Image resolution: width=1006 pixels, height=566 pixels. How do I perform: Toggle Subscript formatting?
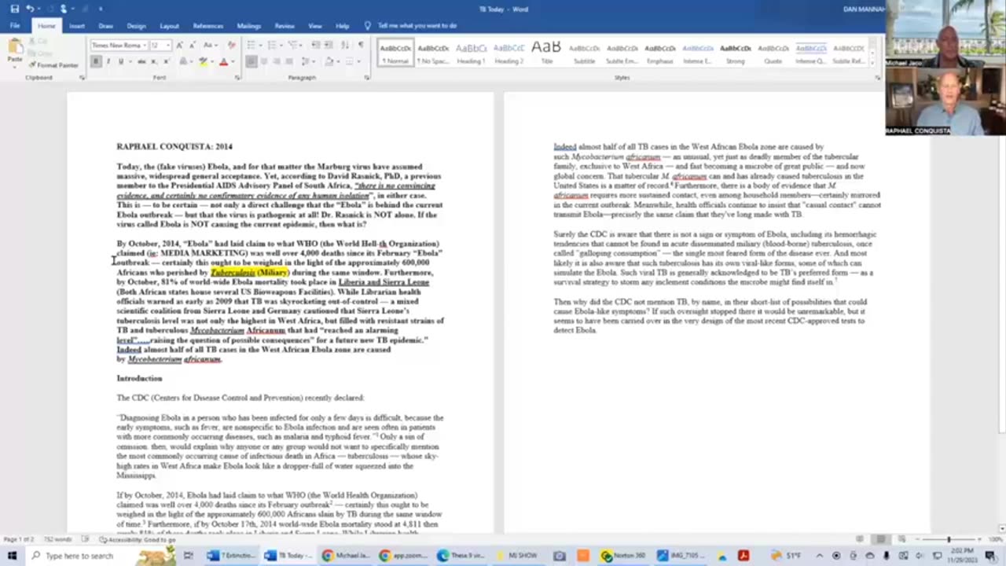pyautogui.click(x=152, y=61)
